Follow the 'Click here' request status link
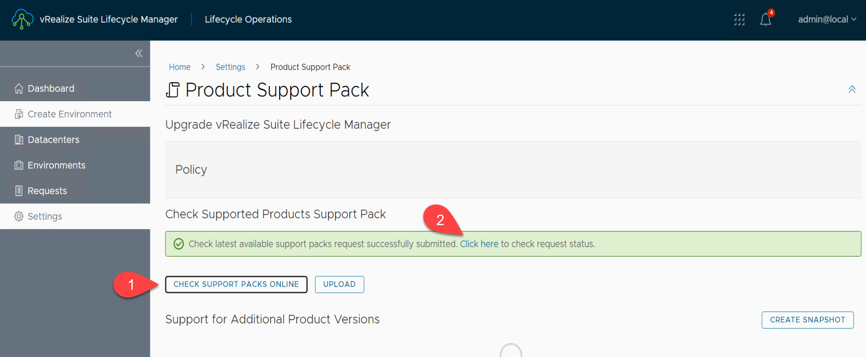 pyautogui.click(x=479, y=244)
